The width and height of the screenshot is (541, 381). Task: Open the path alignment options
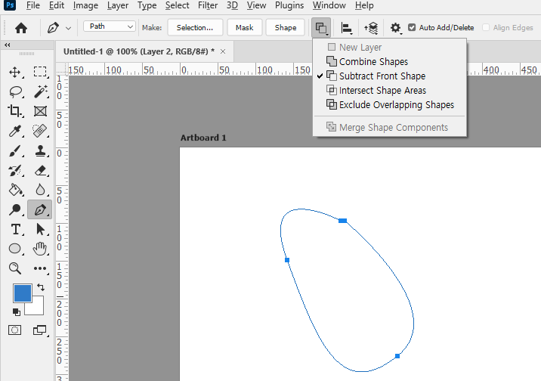click(346, 28)
